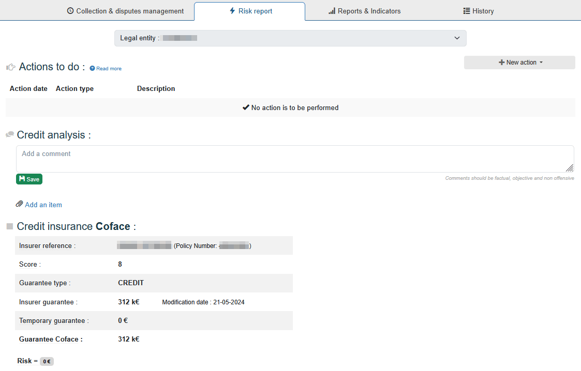The image size is (581, 371).
Task: Click the paperclip attachment icon
Action: (20, 204)
